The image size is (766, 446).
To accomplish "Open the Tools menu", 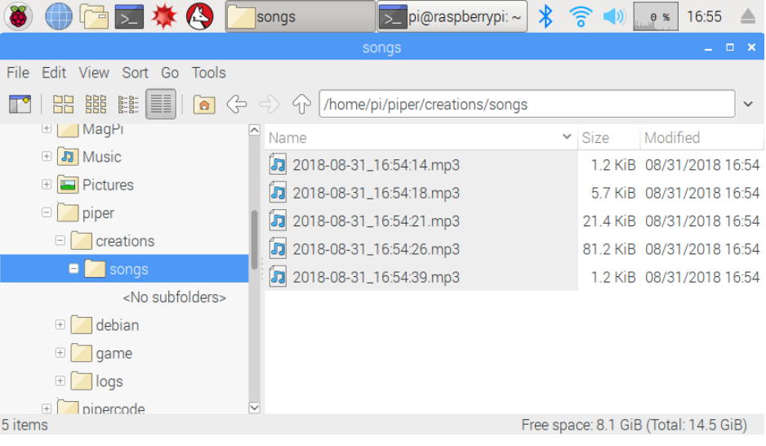I will [208, 73].
